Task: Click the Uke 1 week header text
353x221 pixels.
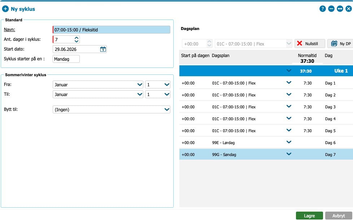Action: (341, 71)
